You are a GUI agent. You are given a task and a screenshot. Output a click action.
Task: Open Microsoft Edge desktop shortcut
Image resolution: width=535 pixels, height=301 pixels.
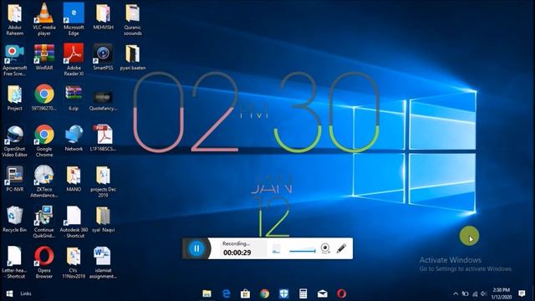(74, 18)
